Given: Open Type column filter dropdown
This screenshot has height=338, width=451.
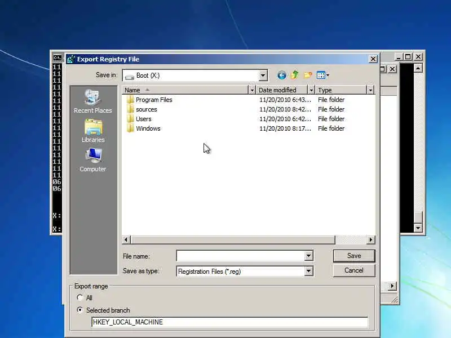Looking at the screenshot, I should pos(370,90).
